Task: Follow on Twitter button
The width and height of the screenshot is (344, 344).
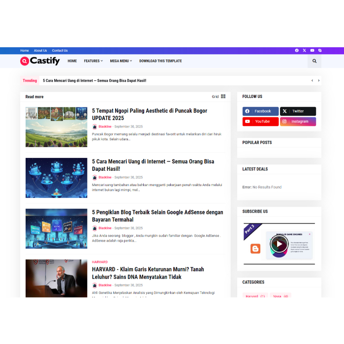Action: [x=298, y=111]
